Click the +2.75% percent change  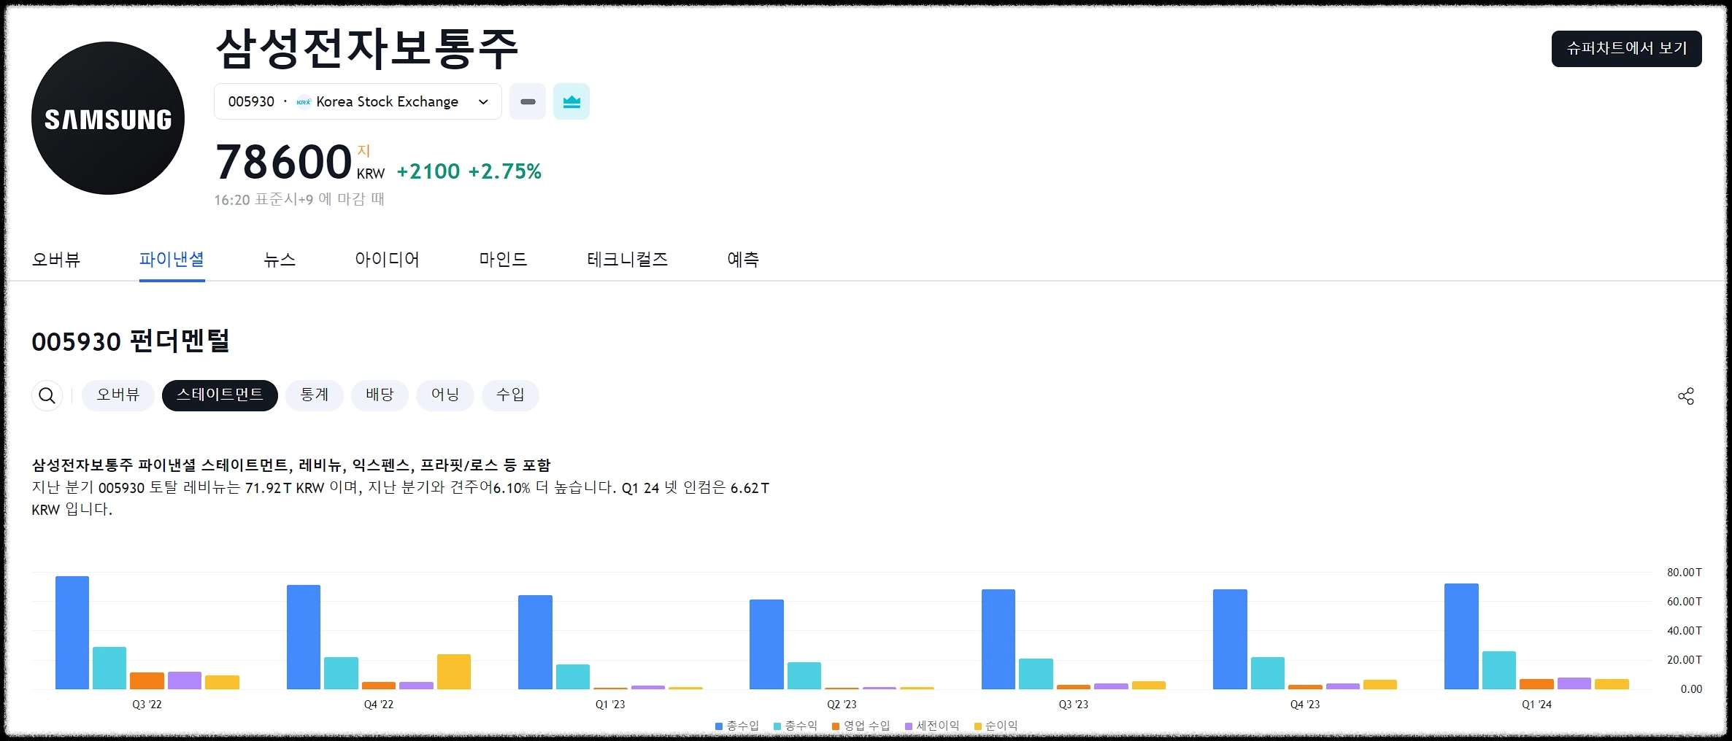point(505,171)
